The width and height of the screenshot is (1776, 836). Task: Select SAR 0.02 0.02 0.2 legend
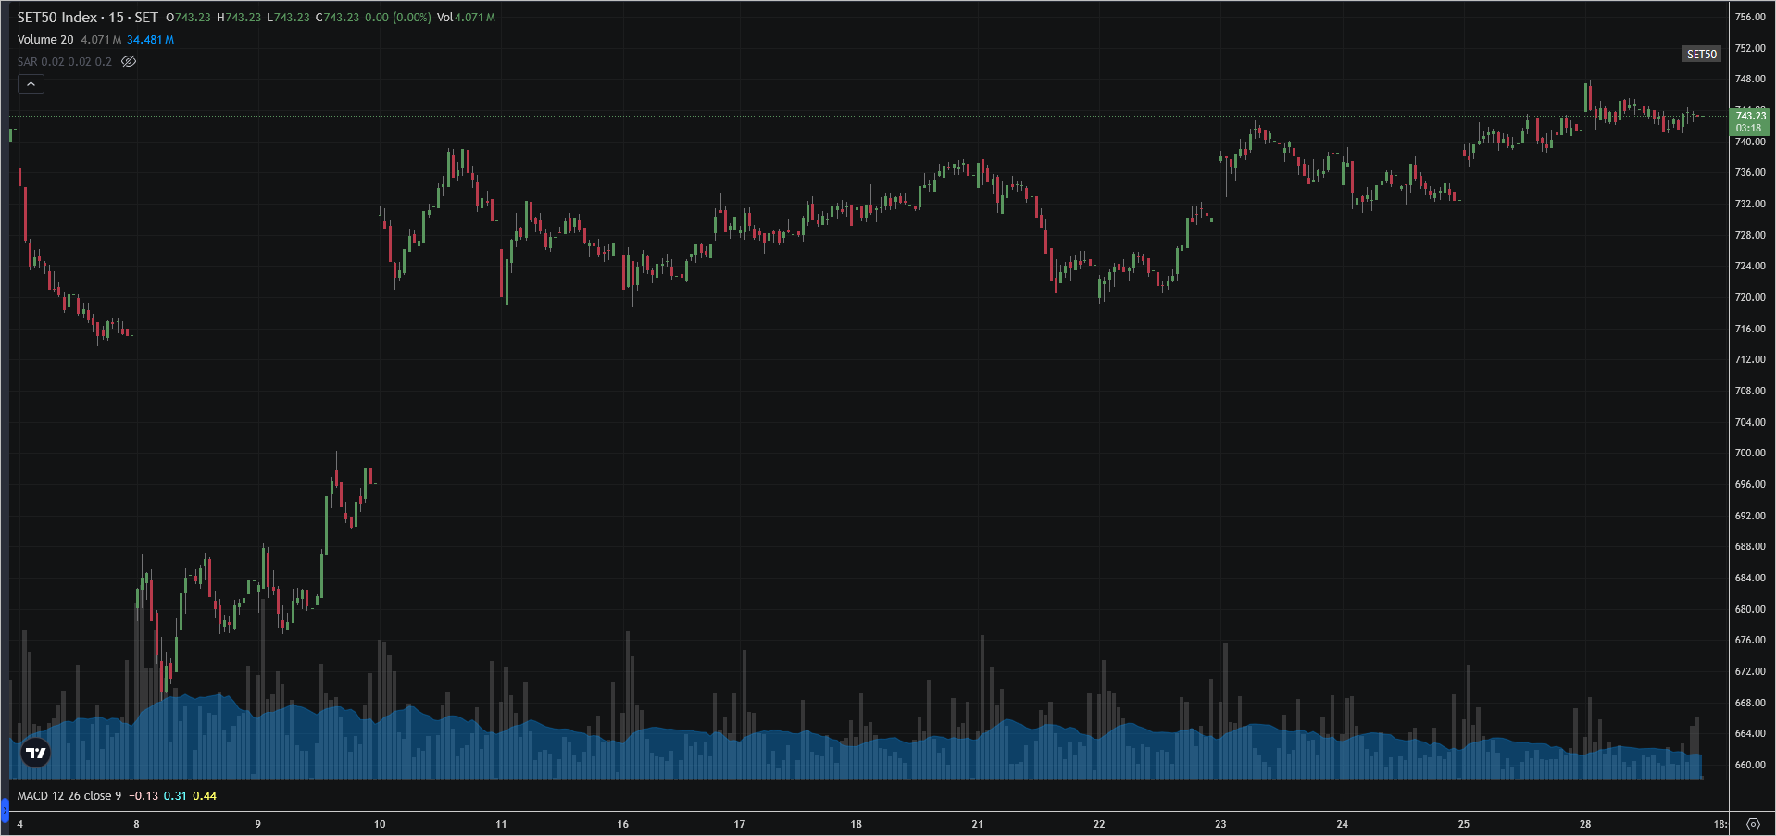65,62
